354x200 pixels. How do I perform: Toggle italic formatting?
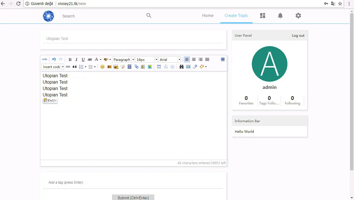76,59
